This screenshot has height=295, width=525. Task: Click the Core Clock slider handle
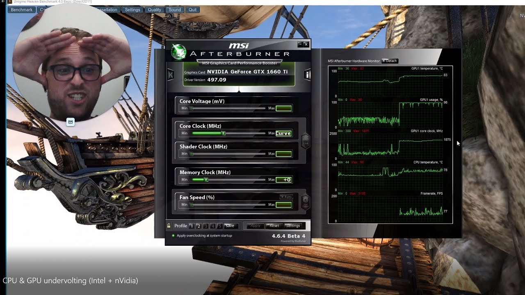pyautogui.click(x=224, y=133)
